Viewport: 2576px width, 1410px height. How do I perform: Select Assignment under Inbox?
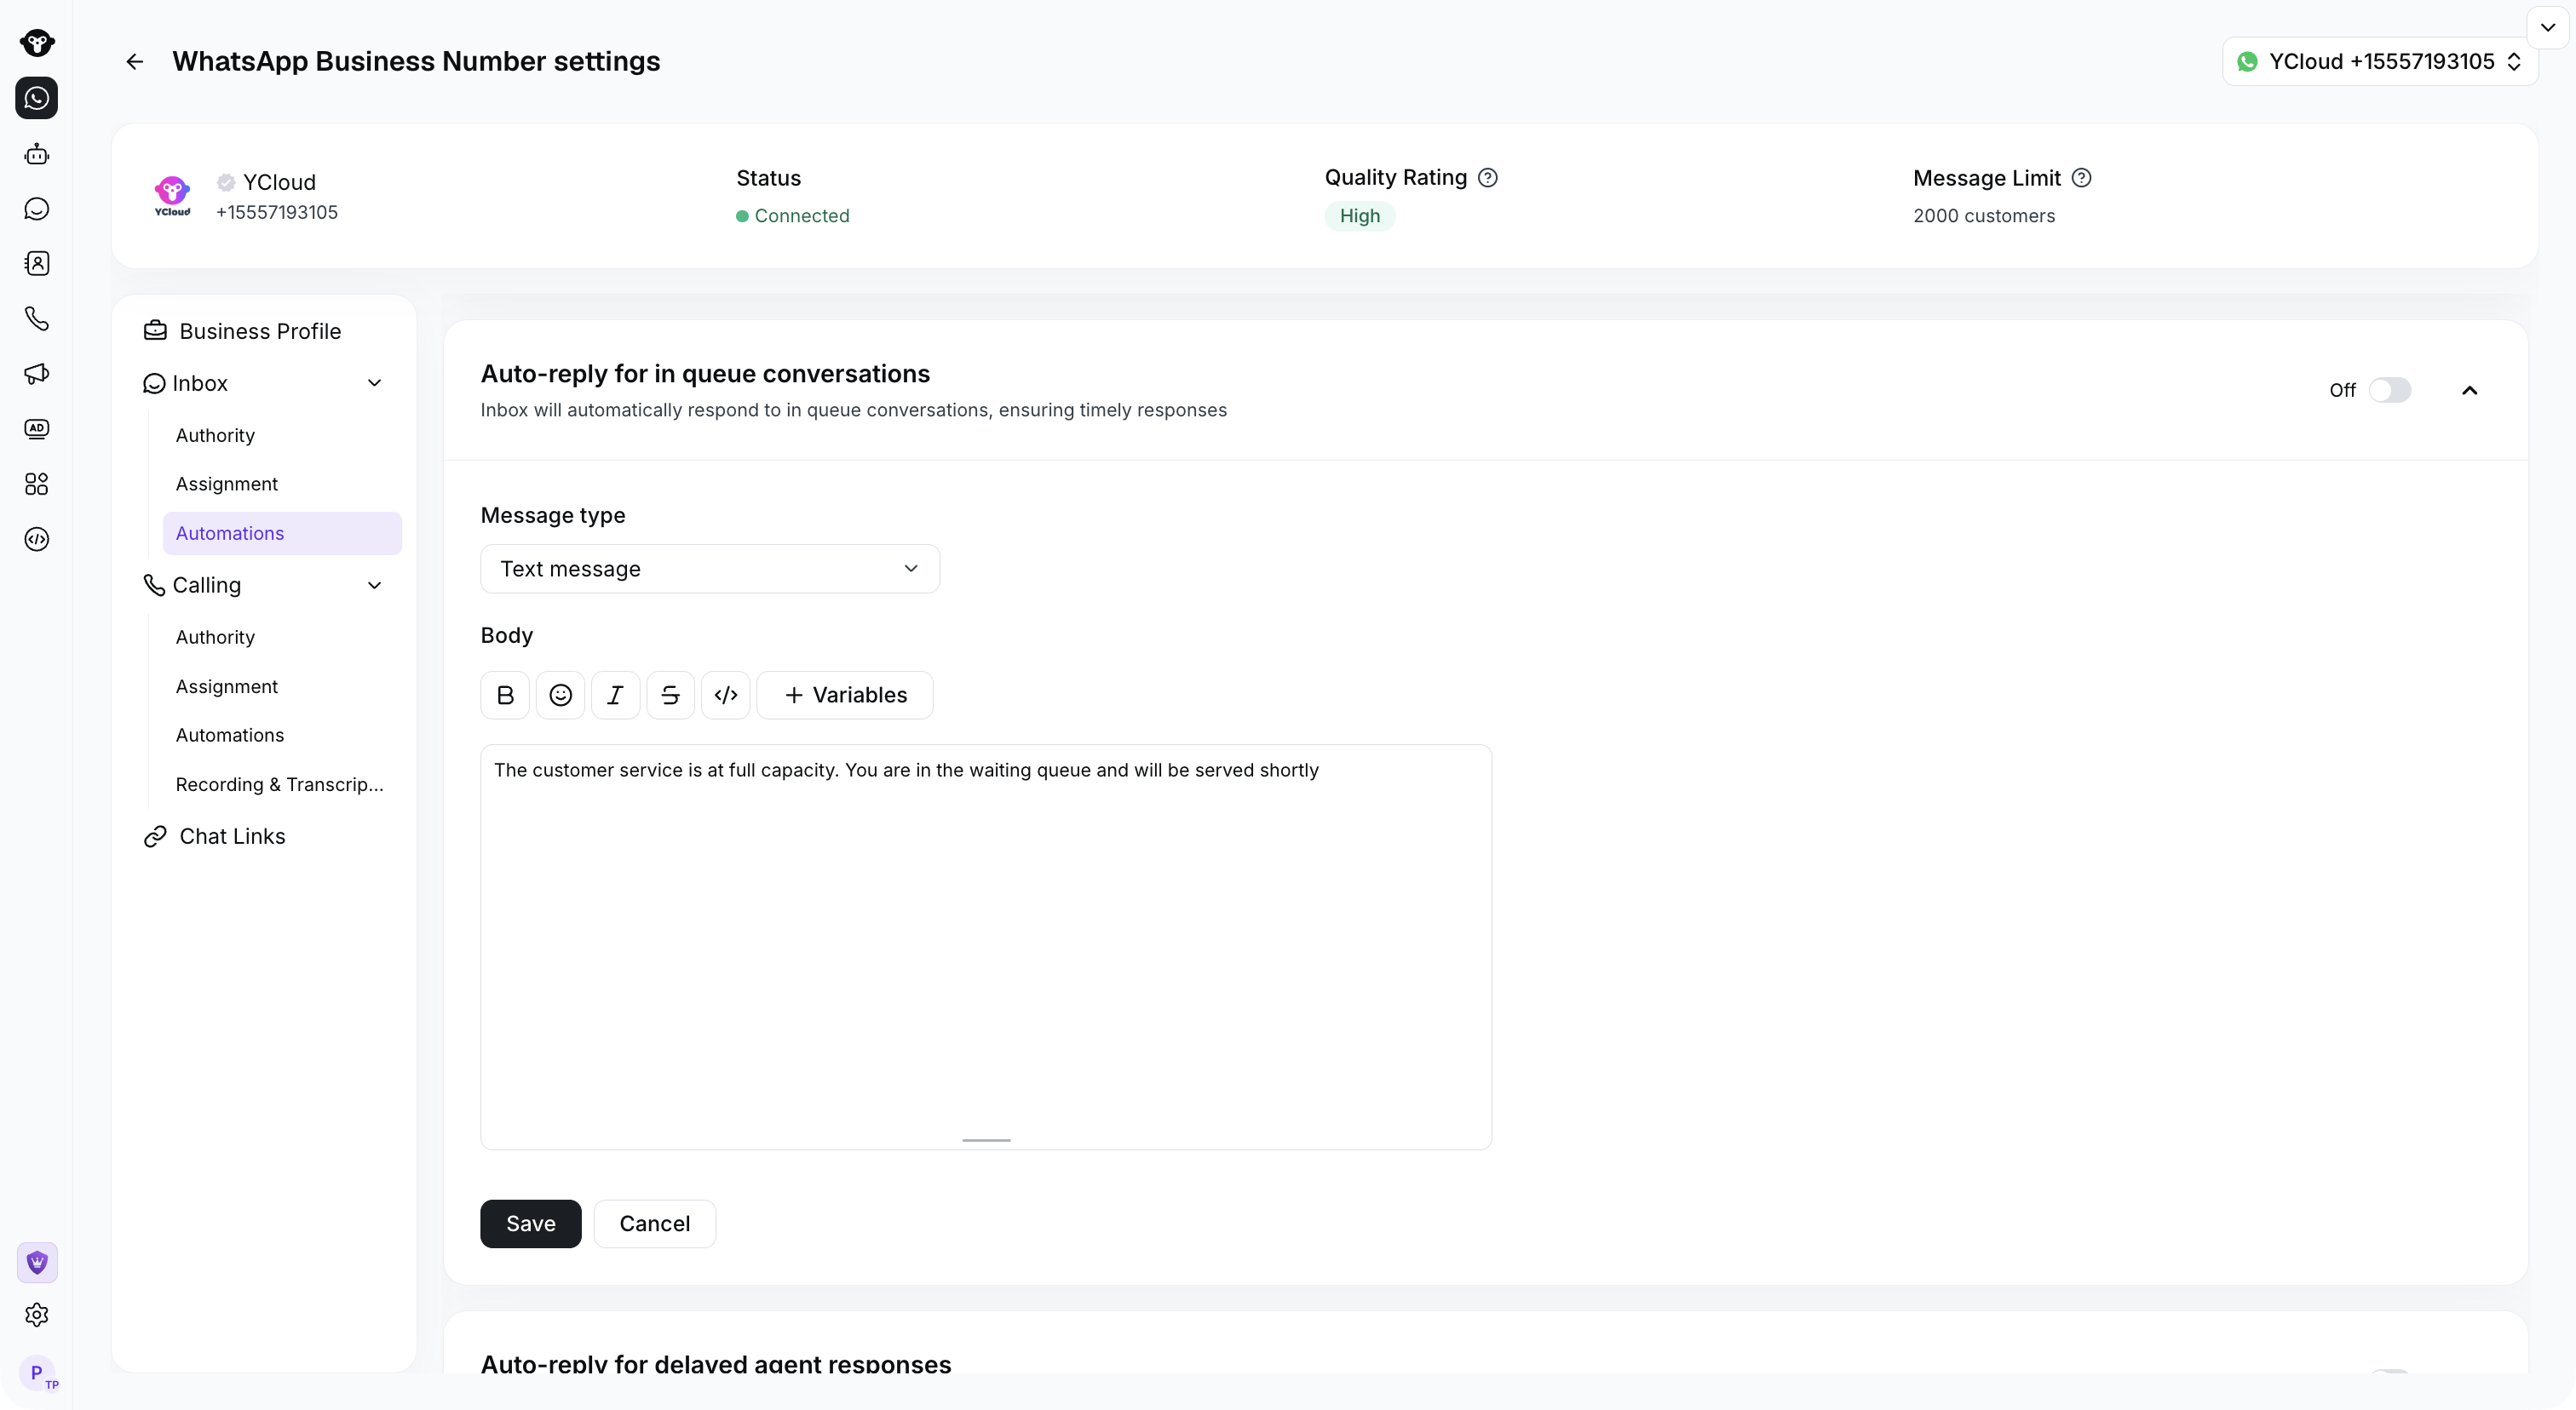(x=227, y=484)
